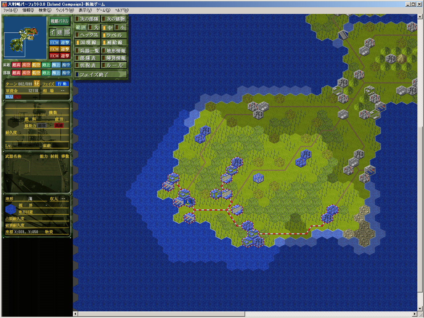Screen dimensions: 424x318
Task: Select the 高速 movement mode
Action: pos(59,126)
